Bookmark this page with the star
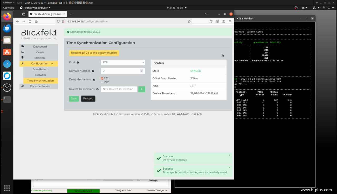Screen dimensions: 337x194 tap(189, 22)
